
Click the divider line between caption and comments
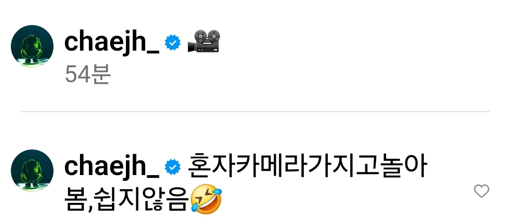pyautogui.click(x=255, y=112)
